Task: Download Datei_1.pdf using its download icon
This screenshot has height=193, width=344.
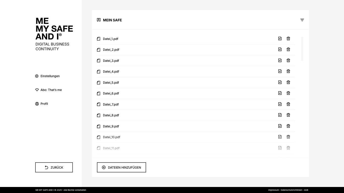Action: coord(280,38)
